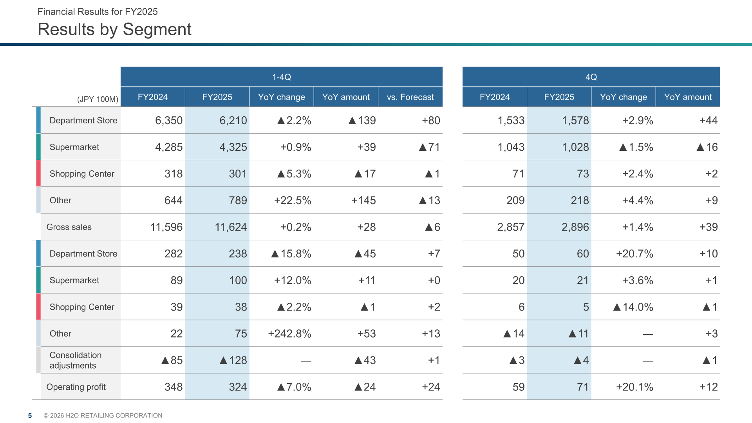Select the 2,857 4Q gross sales value

(x=511, y=227)
